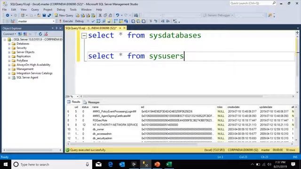The width and height of the screenshot is (301, 169).
Task: Click the results grid horizontal scrollbar
Action: (134, 144)
